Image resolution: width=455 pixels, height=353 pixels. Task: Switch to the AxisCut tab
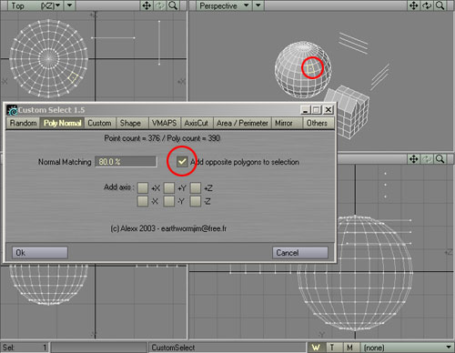[197, 123]
